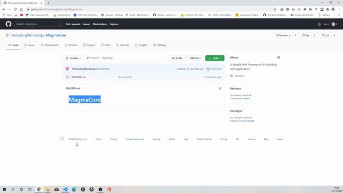This screenshot has height=193, width=343.
Task: View the 0 tags link
Action: [107, 58]
